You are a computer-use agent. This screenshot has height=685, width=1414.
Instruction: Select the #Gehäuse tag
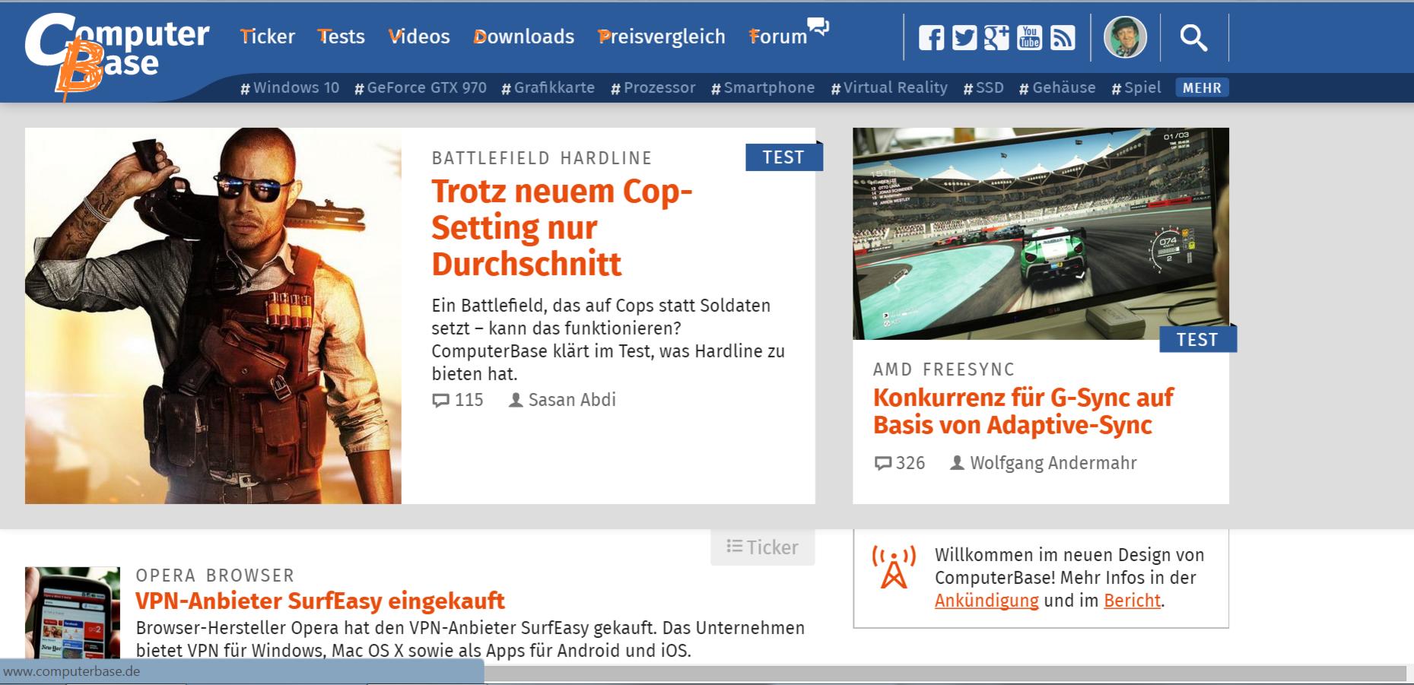1057,87
